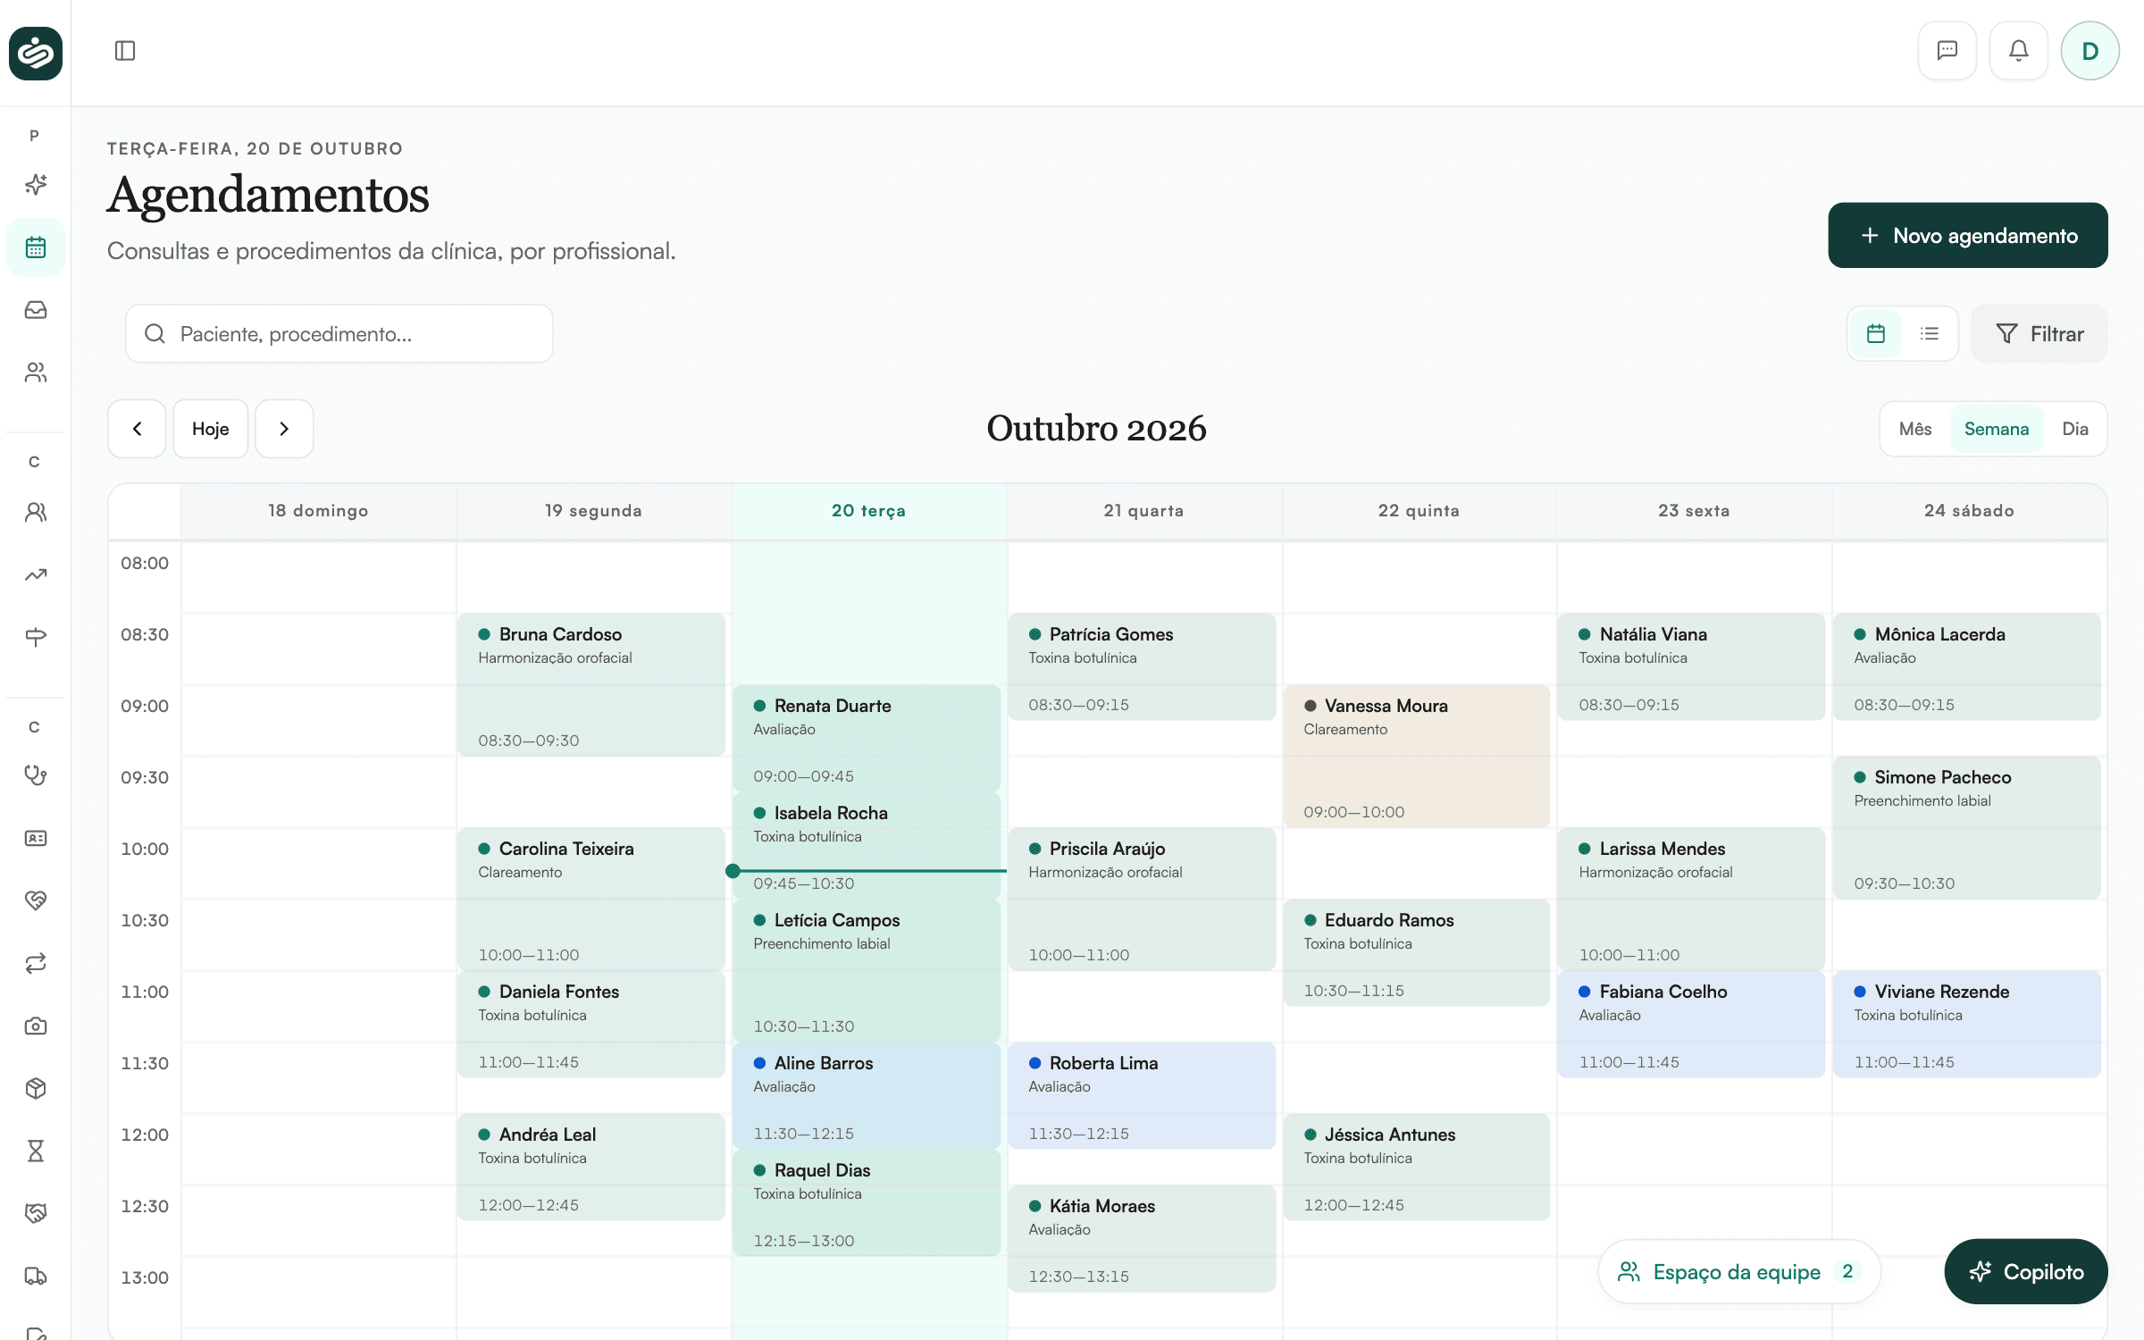Click Novo agendamento button
2144x1340 pixels.
[x=1968, y=236]
